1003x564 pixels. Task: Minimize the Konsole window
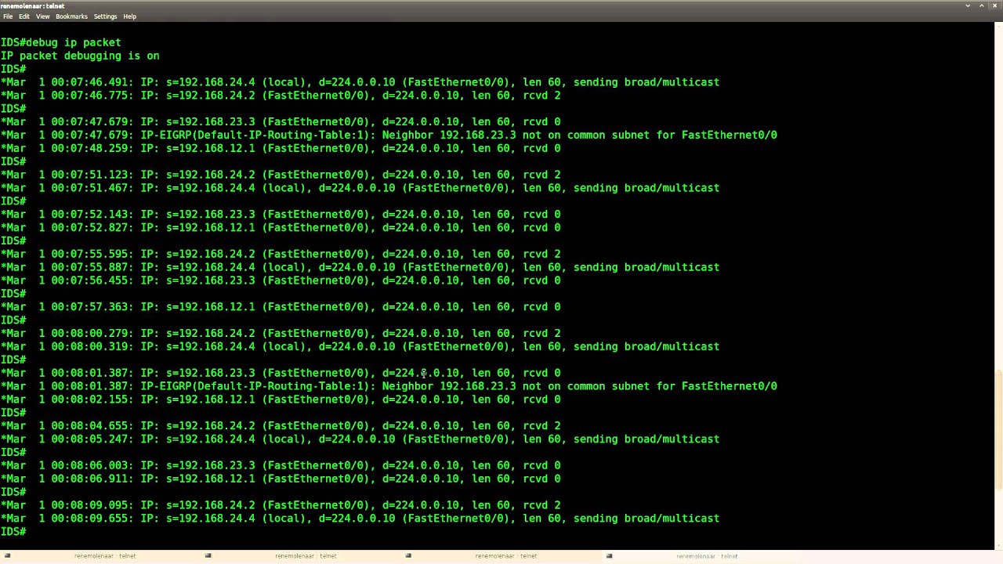[968, 5]
